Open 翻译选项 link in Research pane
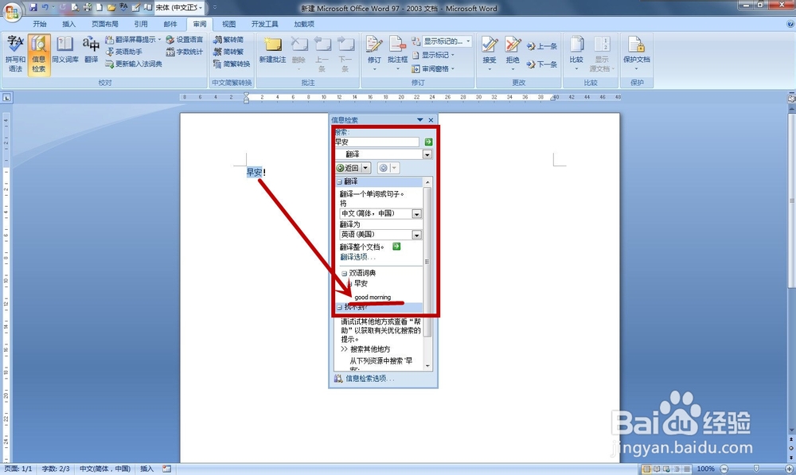The height and width of the screenshot is (475, 796). pyautogui.click(x=356, y=256)
